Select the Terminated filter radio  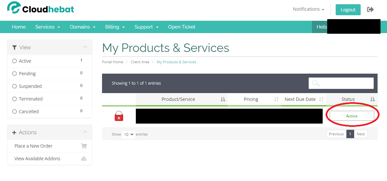point(14,99)
